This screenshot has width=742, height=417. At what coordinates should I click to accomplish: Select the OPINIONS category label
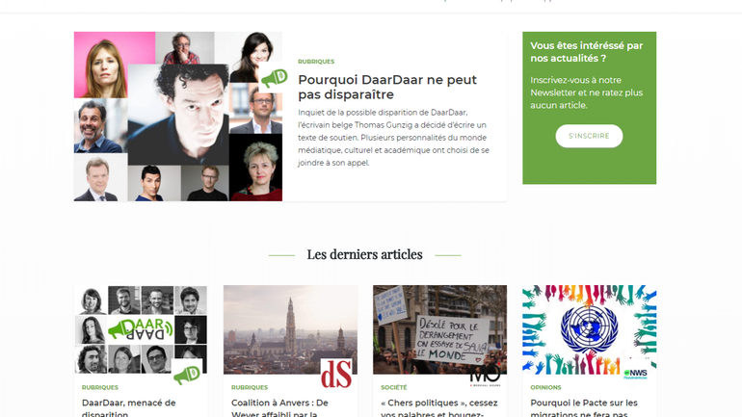[545, 387]
